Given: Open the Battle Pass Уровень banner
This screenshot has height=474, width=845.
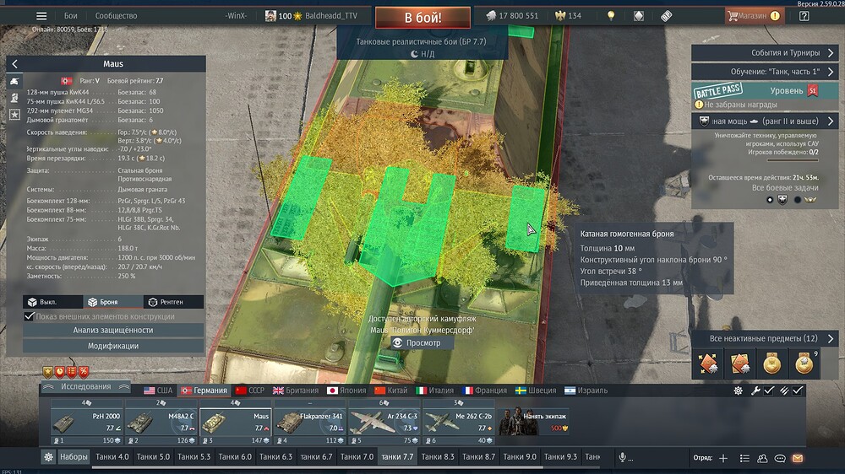Looking at the screenshot, I should pyautogui.click(x=765, y=90).
